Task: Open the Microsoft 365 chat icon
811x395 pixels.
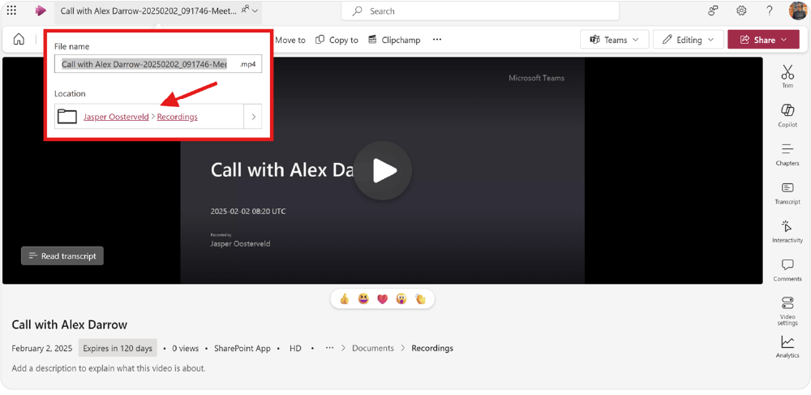Action: (x=713, y=11)
